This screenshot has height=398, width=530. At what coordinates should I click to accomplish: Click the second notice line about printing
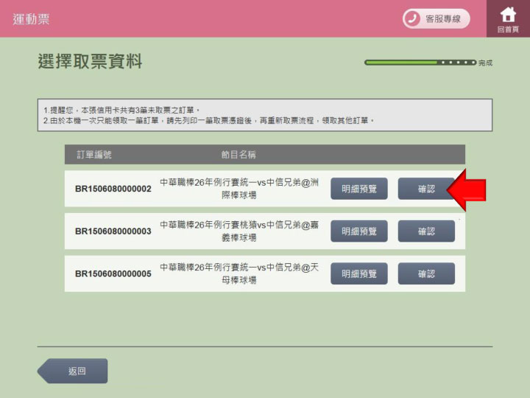[x=208, y=120]
